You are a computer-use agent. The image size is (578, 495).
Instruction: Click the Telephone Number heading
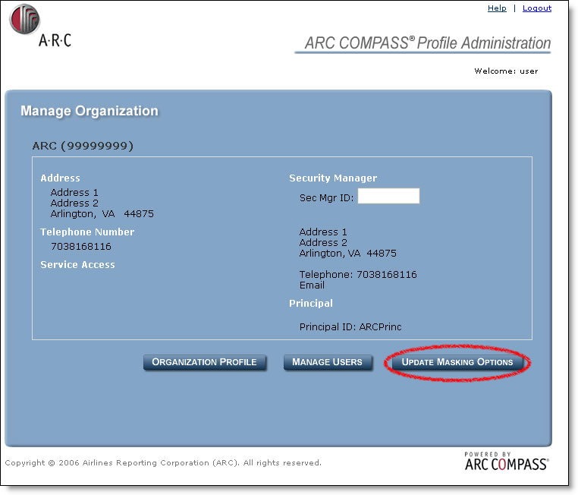(x=87, y=232)
